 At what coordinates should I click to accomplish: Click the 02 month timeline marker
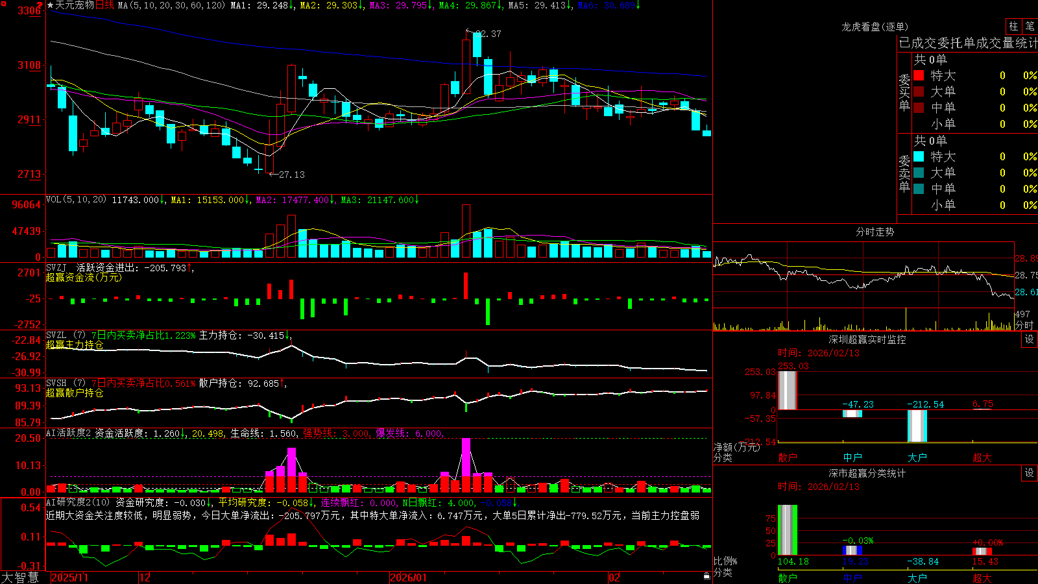tap(614, 578)
